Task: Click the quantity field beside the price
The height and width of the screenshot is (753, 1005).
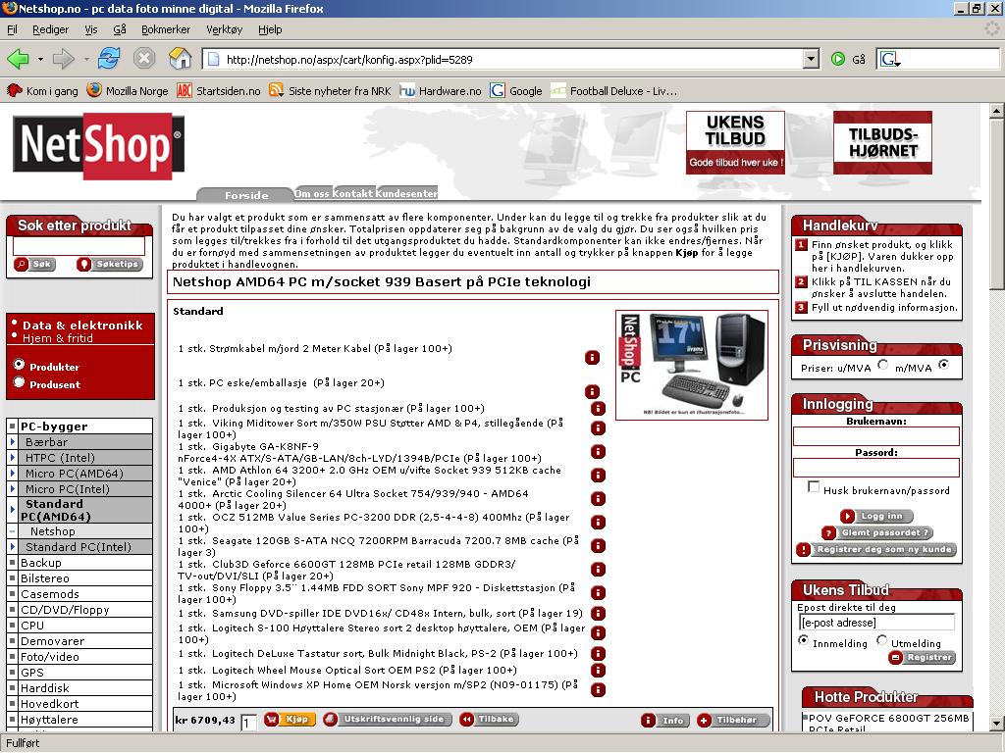Action: coord(249,723)
